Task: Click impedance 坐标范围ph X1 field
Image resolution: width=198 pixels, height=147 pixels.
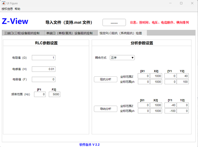Action: (144, 82)
